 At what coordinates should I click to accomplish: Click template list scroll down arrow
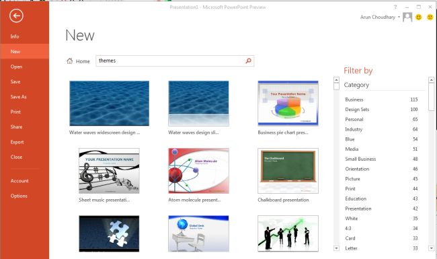click(336, 248)
